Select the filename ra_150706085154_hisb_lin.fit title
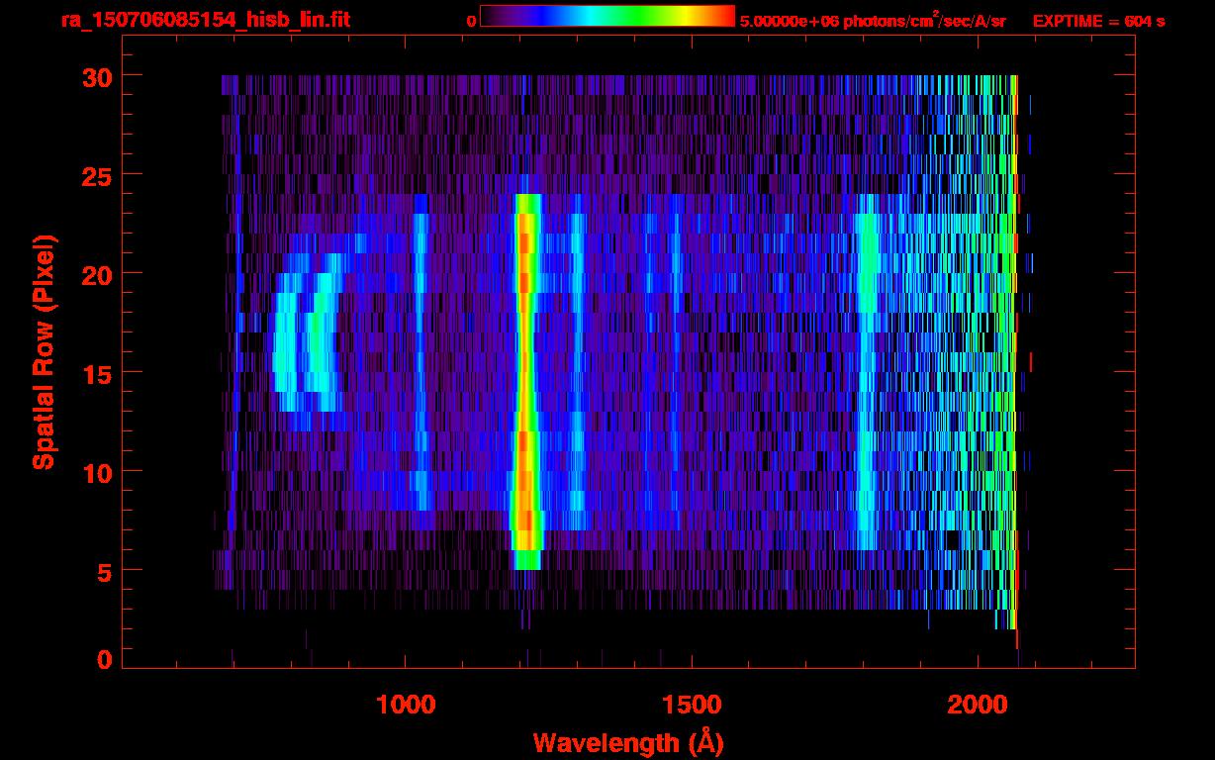 pos(205,20)
